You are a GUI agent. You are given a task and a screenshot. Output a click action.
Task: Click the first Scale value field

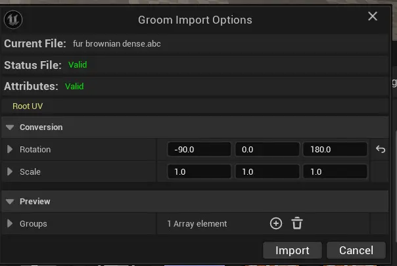pyautogui.click(x=199, y=171)
